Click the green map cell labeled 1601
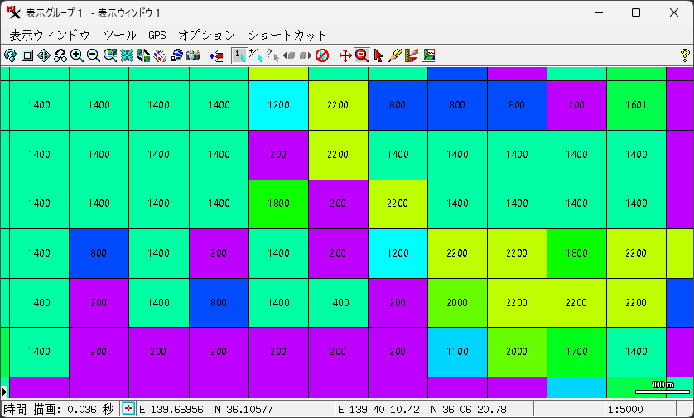Image resolution: width=694 pixels, height=418 pixels. tap(636, 105)
